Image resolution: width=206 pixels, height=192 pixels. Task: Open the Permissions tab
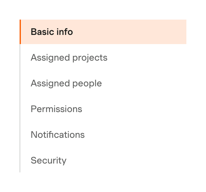click(56, 109)
